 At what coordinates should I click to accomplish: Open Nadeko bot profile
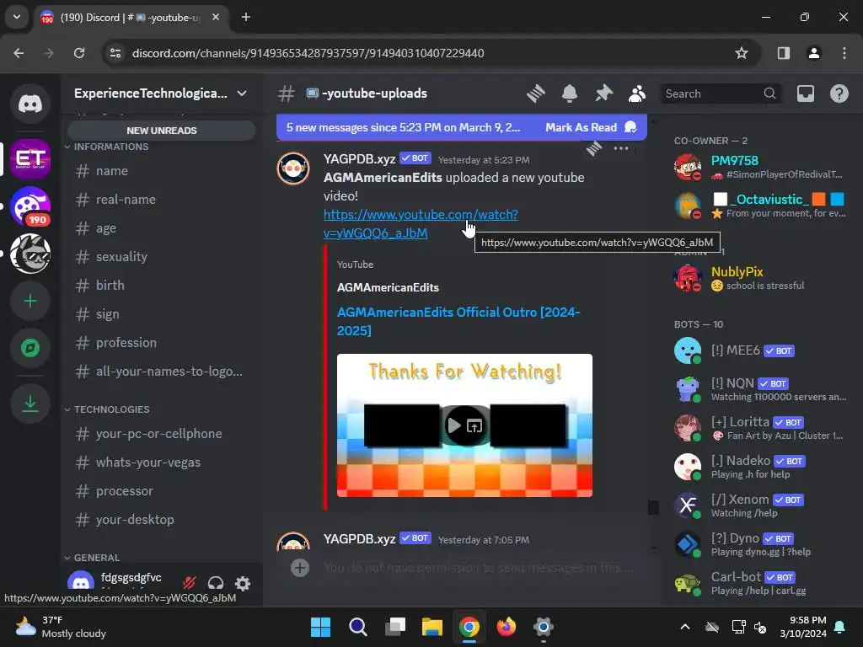tap(759, 467)
